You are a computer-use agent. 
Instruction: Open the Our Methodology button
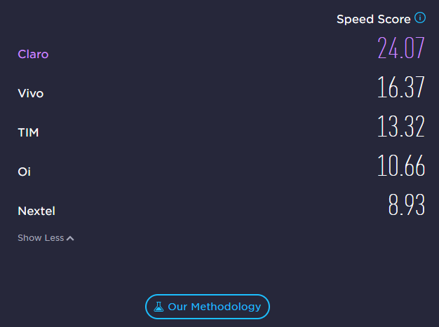pos(208,307)
